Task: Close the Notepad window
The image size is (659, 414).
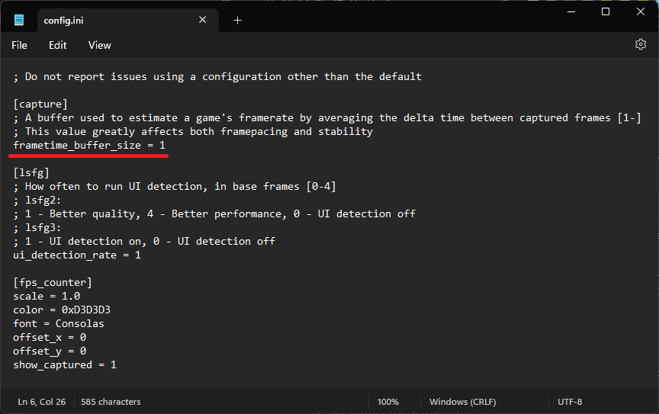Action: tap(641, 12)
